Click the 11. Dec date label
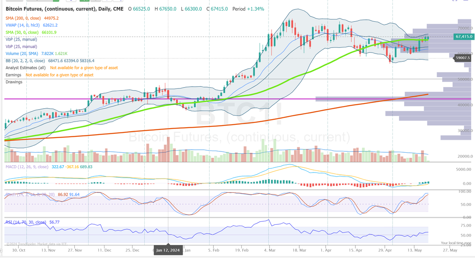Screen dimensions: 475x261 (x=104, y=250)
